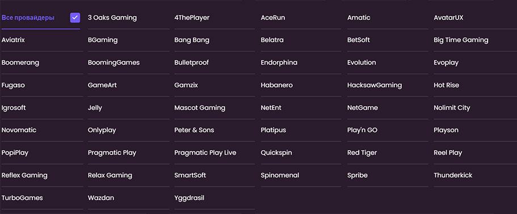517x214 pixels.
Task: Select AvatarUX from provider list
Action: pos(448,18)
